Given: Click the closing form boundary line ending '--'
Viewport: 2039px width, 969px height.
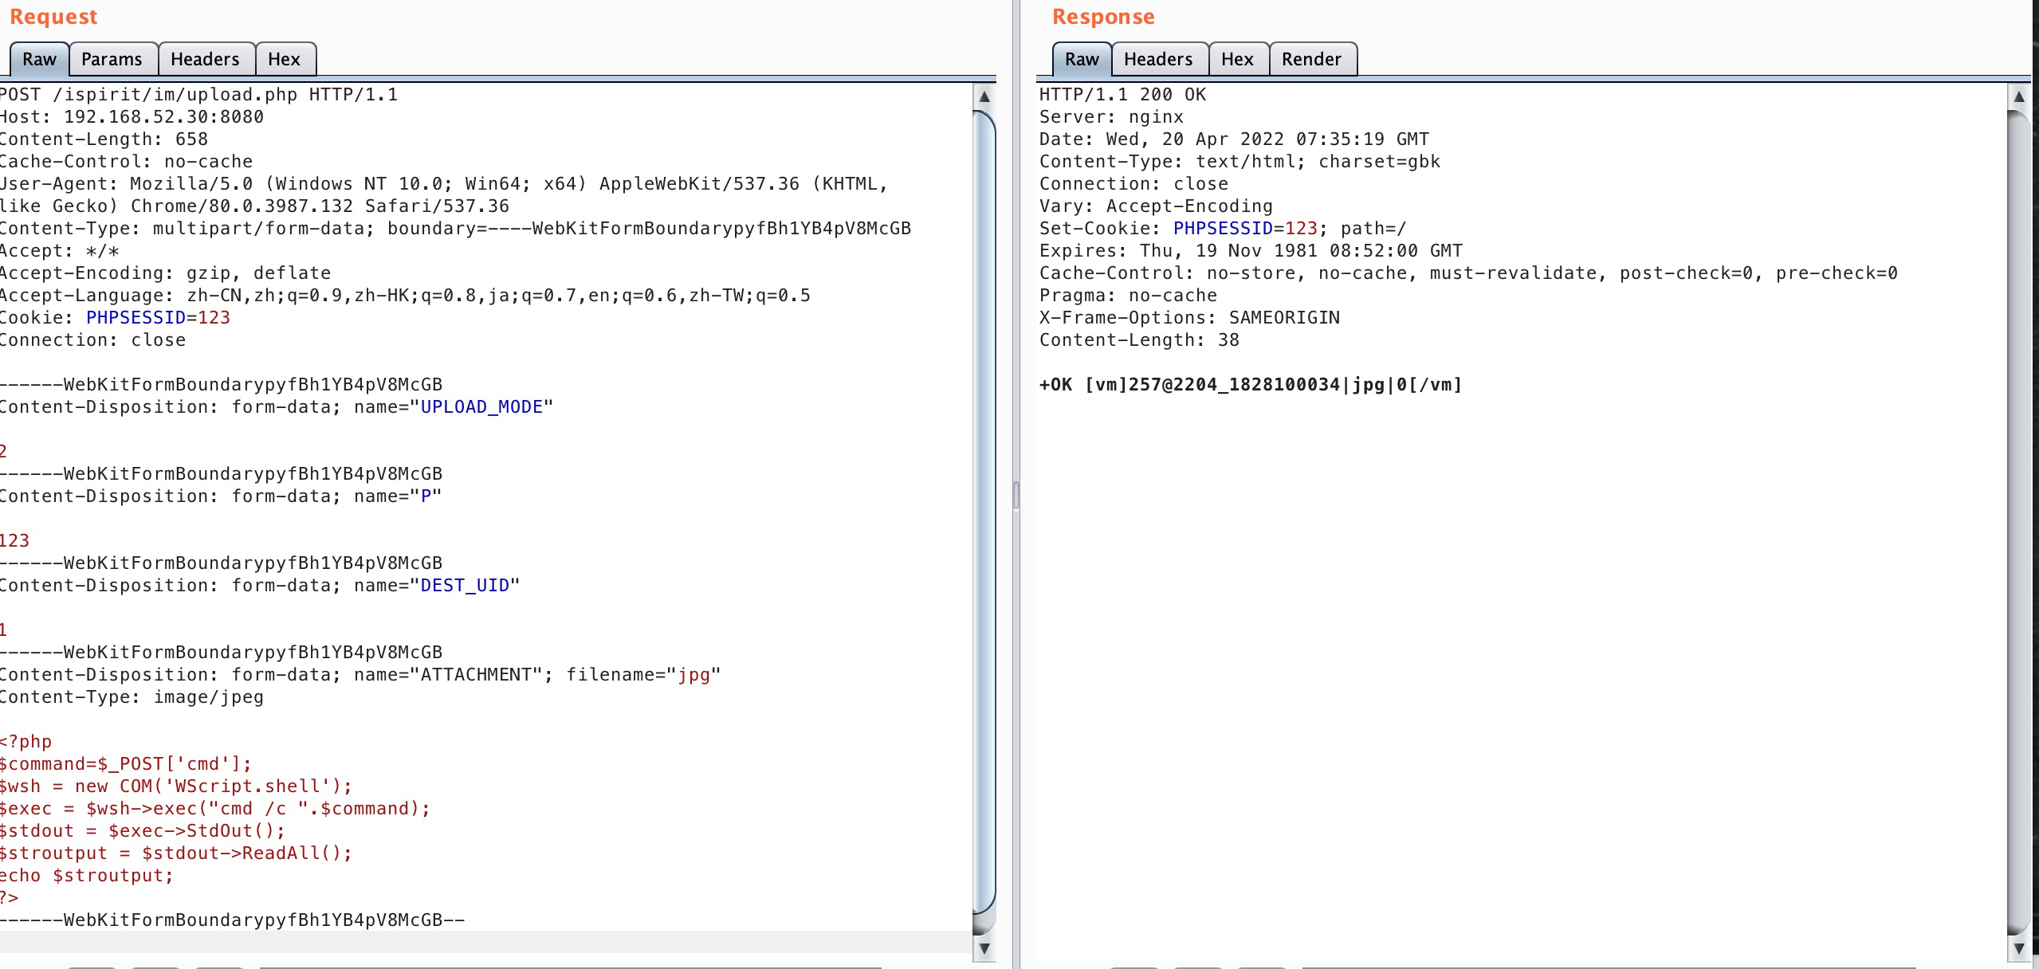Looking at the screenshot, I should [232, 920].
